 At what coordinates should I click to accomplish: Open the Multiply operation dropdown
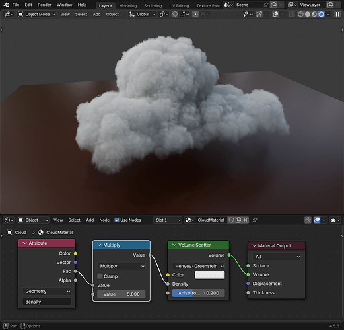pyautogui.click(x=121, y=266)
